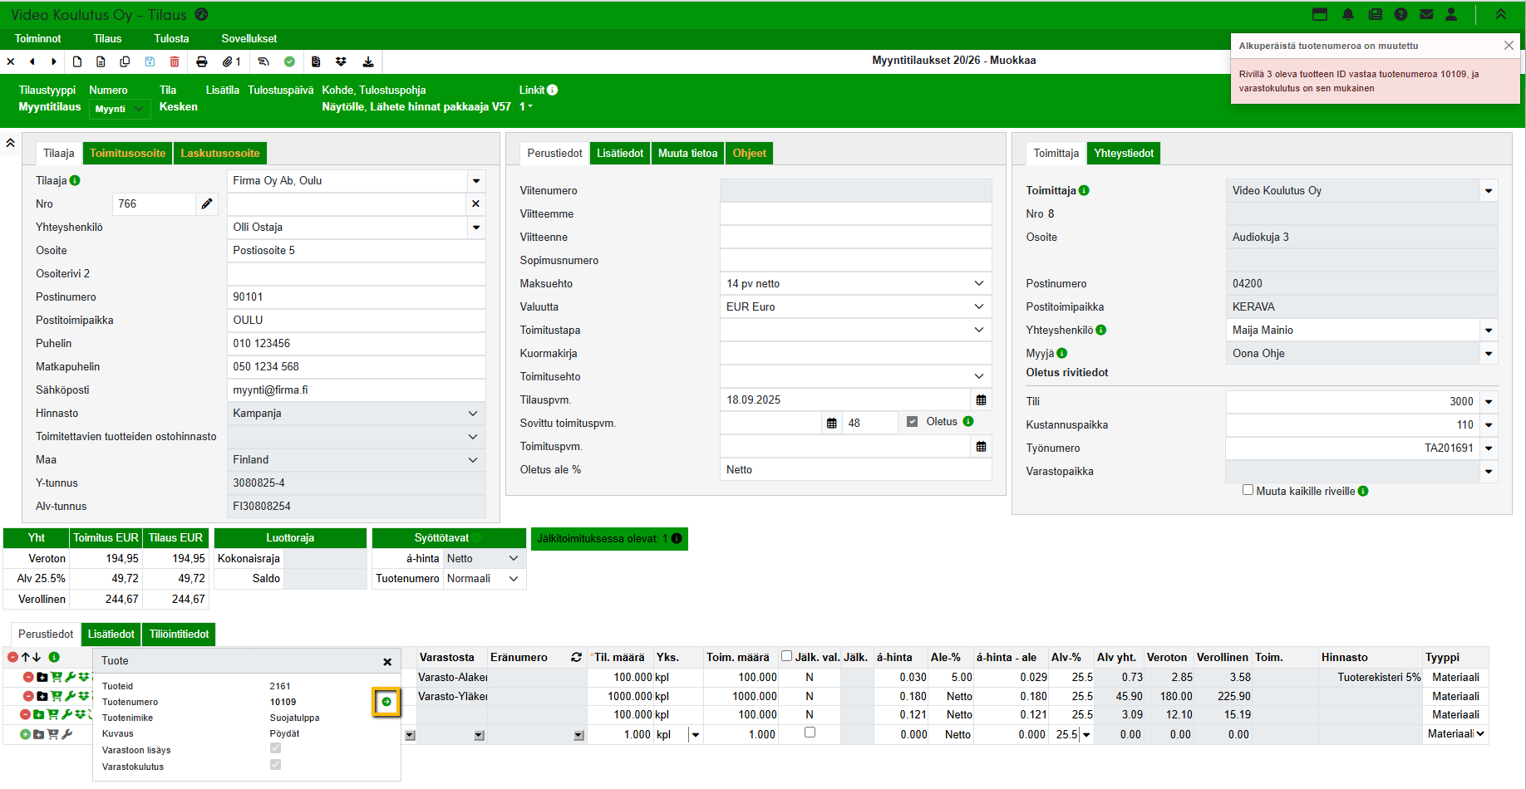Click the Viitteemme input field

pyautogui.click(x=855, y=214)
